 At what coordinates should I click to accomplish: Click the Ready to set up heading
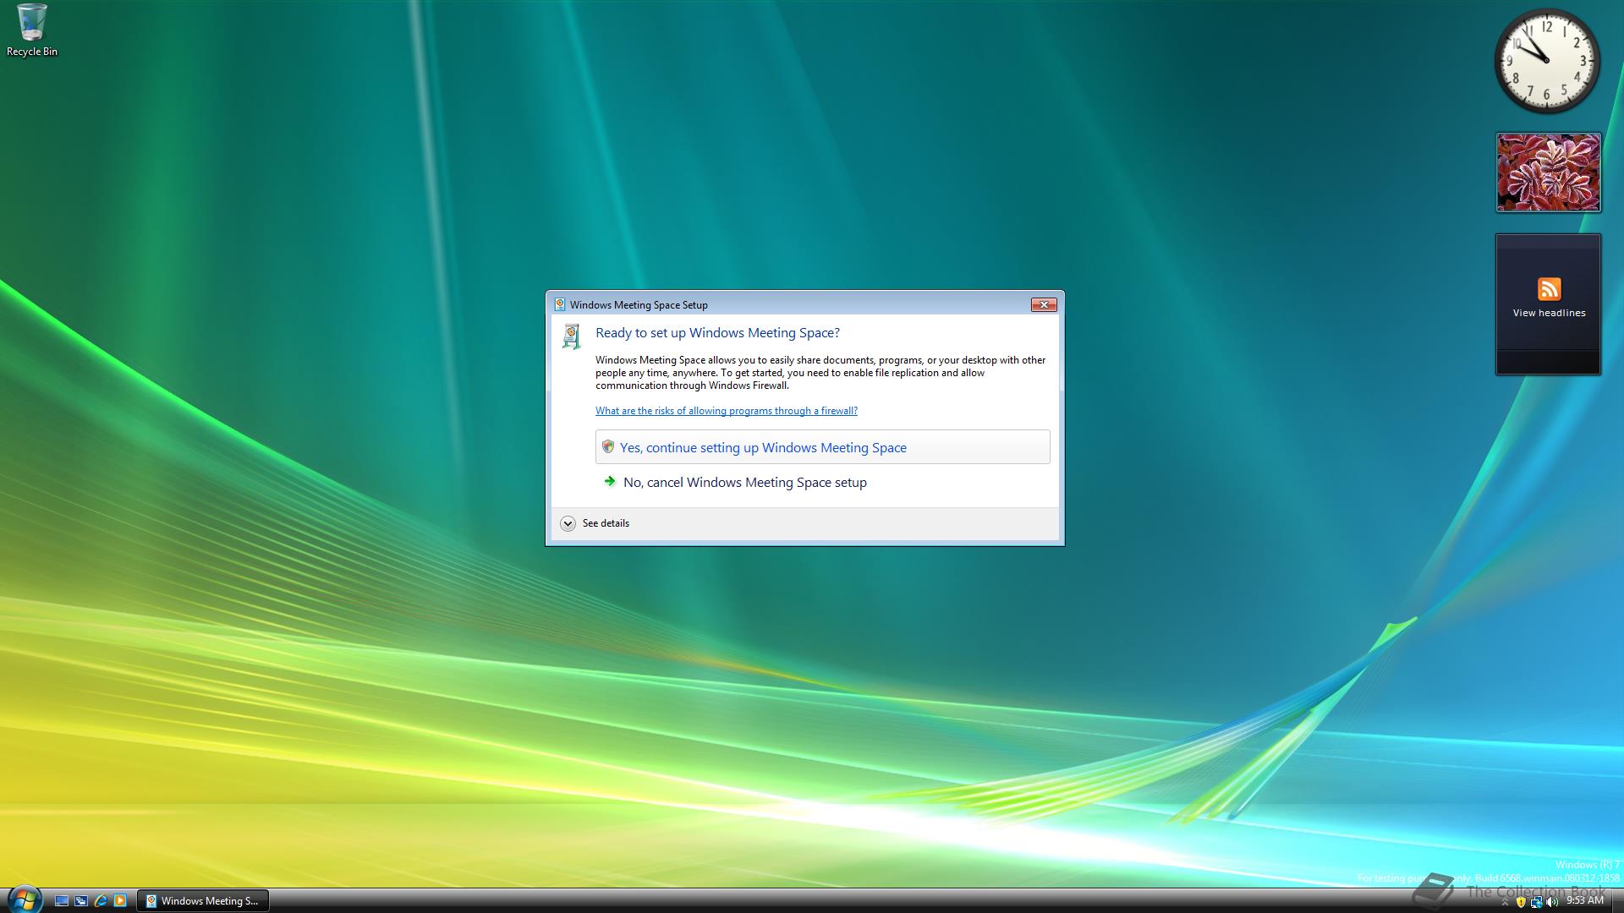point(717,333)
